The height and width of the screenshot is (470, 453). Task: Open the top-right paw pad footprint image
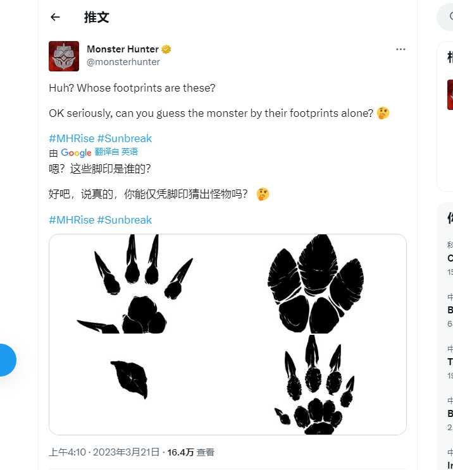point(317,284)
